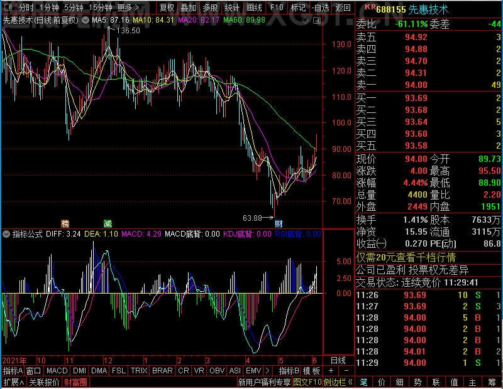
Task: Click the stock name 先惠技术 in sidebar header
Action: [x=428, y=9]
